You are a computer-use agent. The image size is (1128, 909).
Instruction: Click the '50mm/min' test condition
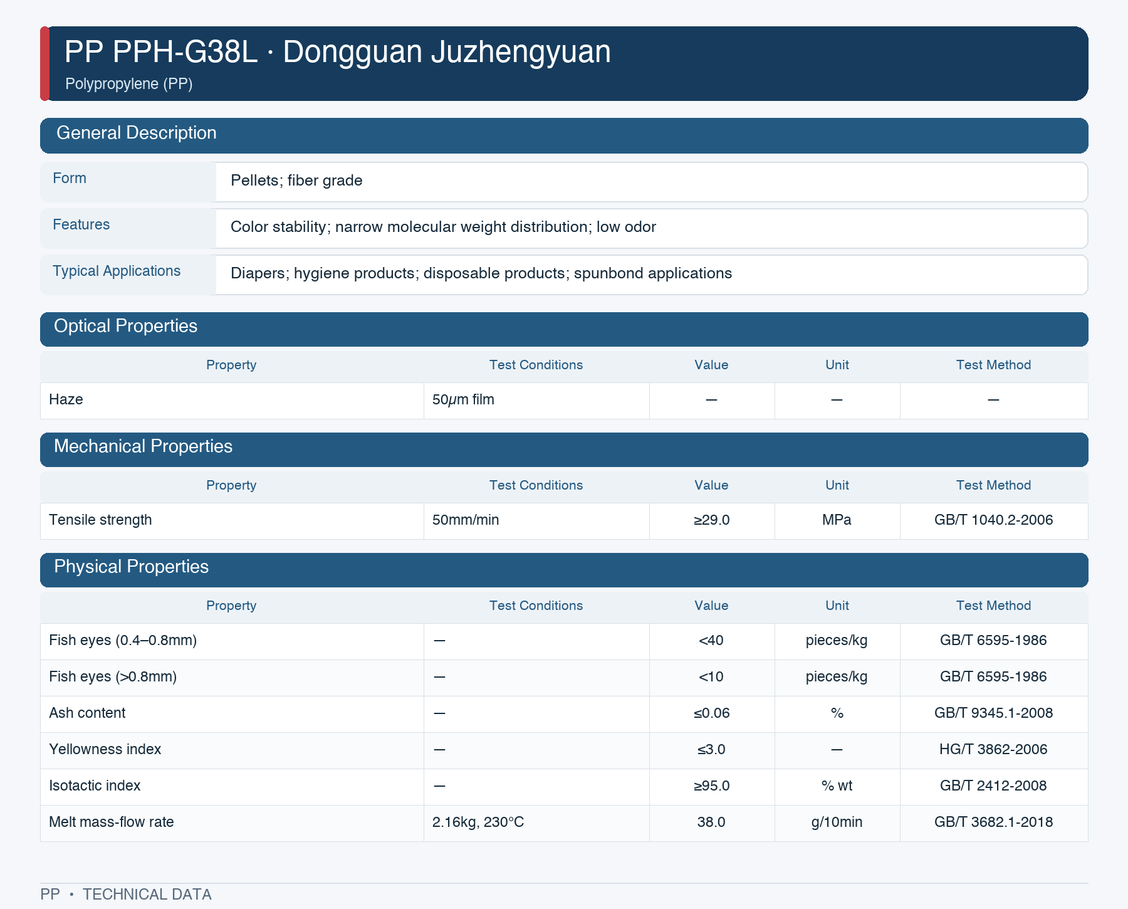click(x=466, y=520)
